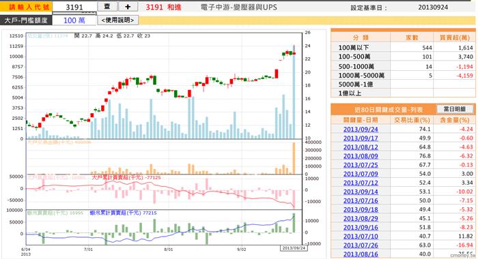Screen dimensions: 478x259
Task: Open the <使用說明> instructions button
Action: (x=117, y=20)
